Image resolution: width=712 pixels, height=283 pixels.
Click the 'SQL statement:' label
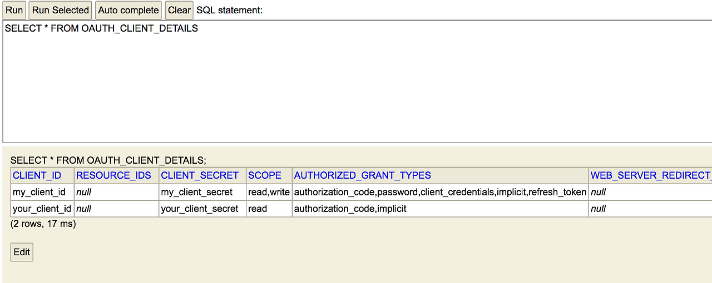[x=230, y=10]
